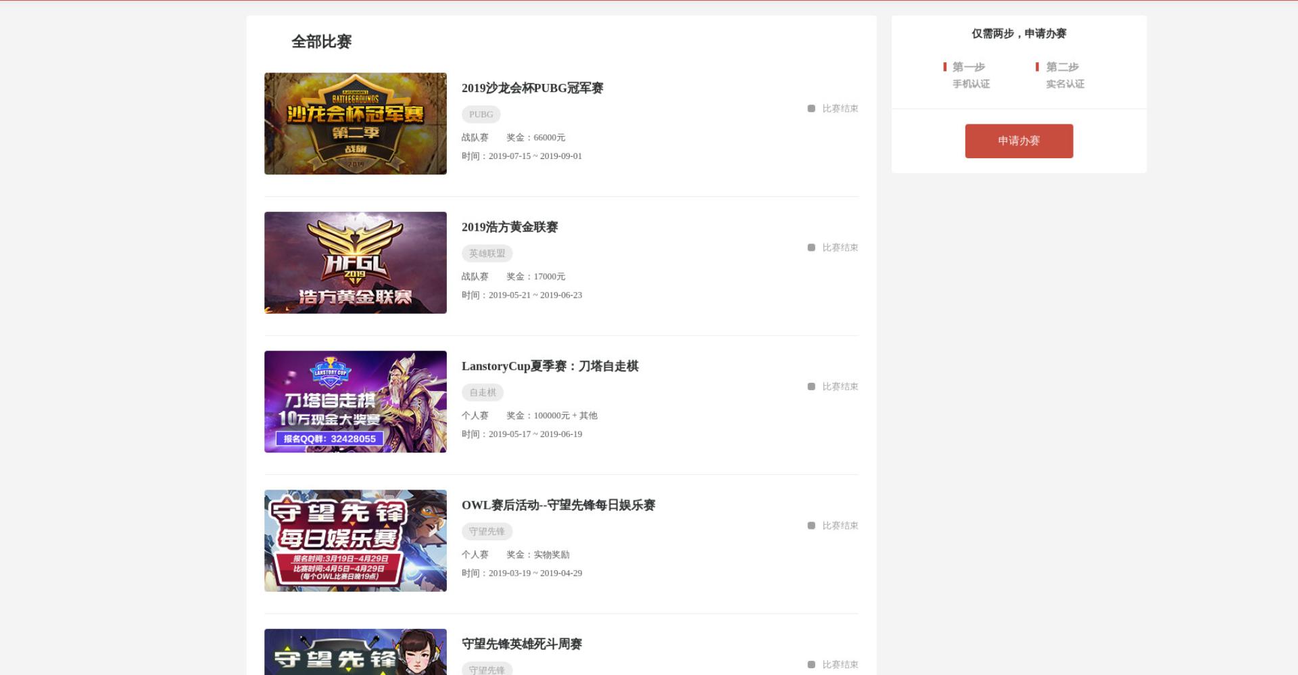This screenshot has height=675, width=1298.
Task: Click 战队赛 label in PUBG冠军赛 row
Action: pos(475,137)
